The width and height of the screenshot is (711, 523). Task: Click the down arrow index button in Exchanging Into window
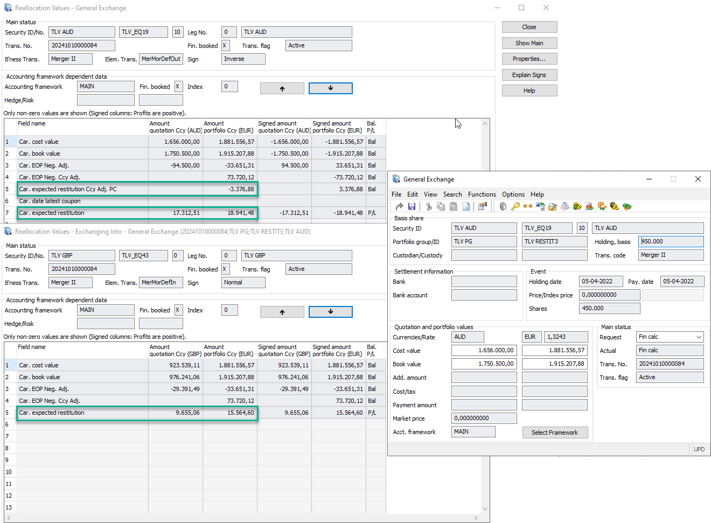coord(331,312)
